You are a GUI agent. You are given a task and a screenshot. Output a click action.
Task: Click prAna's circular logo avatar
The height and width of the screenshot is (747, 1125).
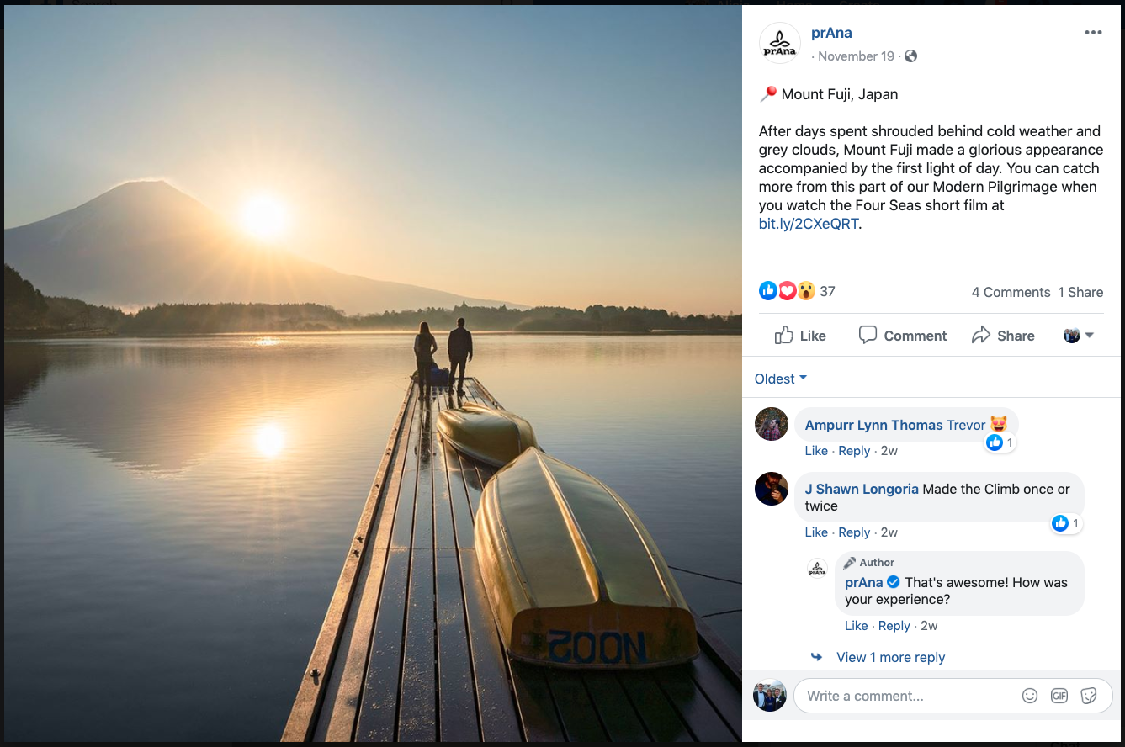[779, 42]
